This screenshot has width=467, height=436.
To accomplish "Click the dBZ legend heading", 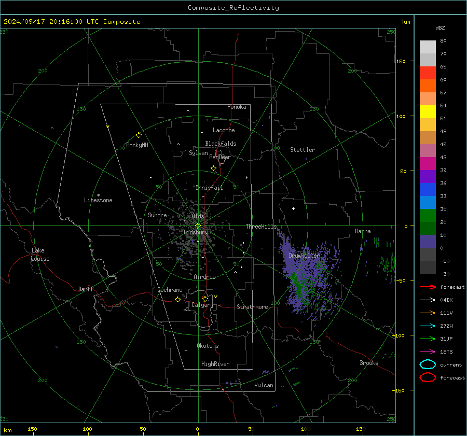I will tap(440, 28).
